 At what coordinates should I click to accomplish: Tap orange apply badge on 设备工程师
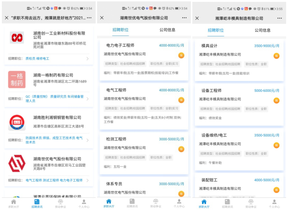point(276,101)
